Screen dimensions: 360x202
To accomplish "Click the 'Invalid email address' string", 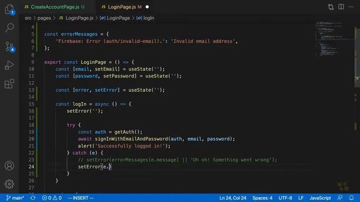I will (x=203, y=41).
